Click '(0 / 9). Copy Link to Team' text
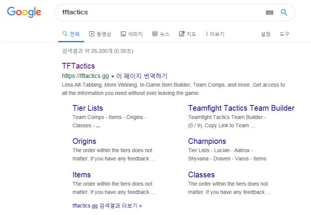This screenshot has height=215, width=311. [218, 125]
